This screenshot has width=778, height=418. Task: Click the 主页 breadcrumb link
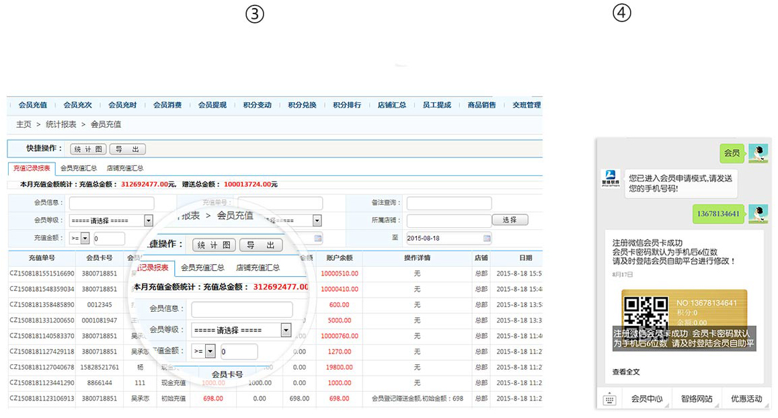pyautogui.click(x=24, y=124)
